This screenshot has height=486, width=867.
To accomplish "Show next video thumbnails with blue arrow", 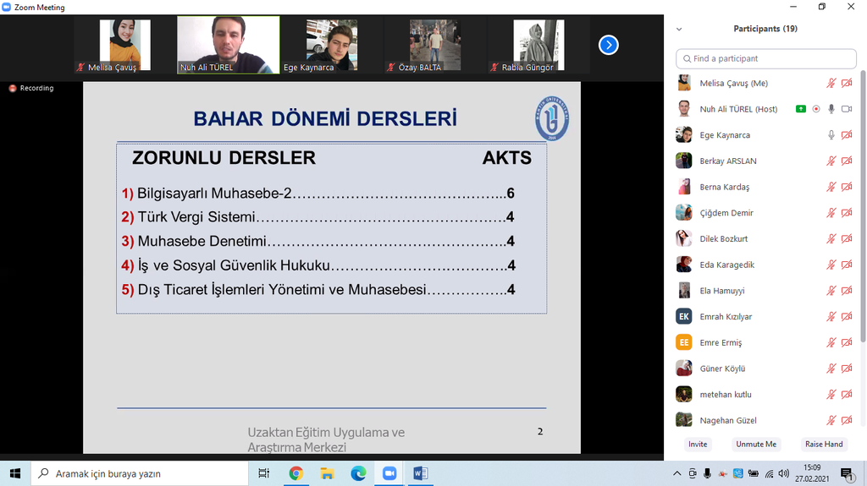I will click(x=608, y=45).
